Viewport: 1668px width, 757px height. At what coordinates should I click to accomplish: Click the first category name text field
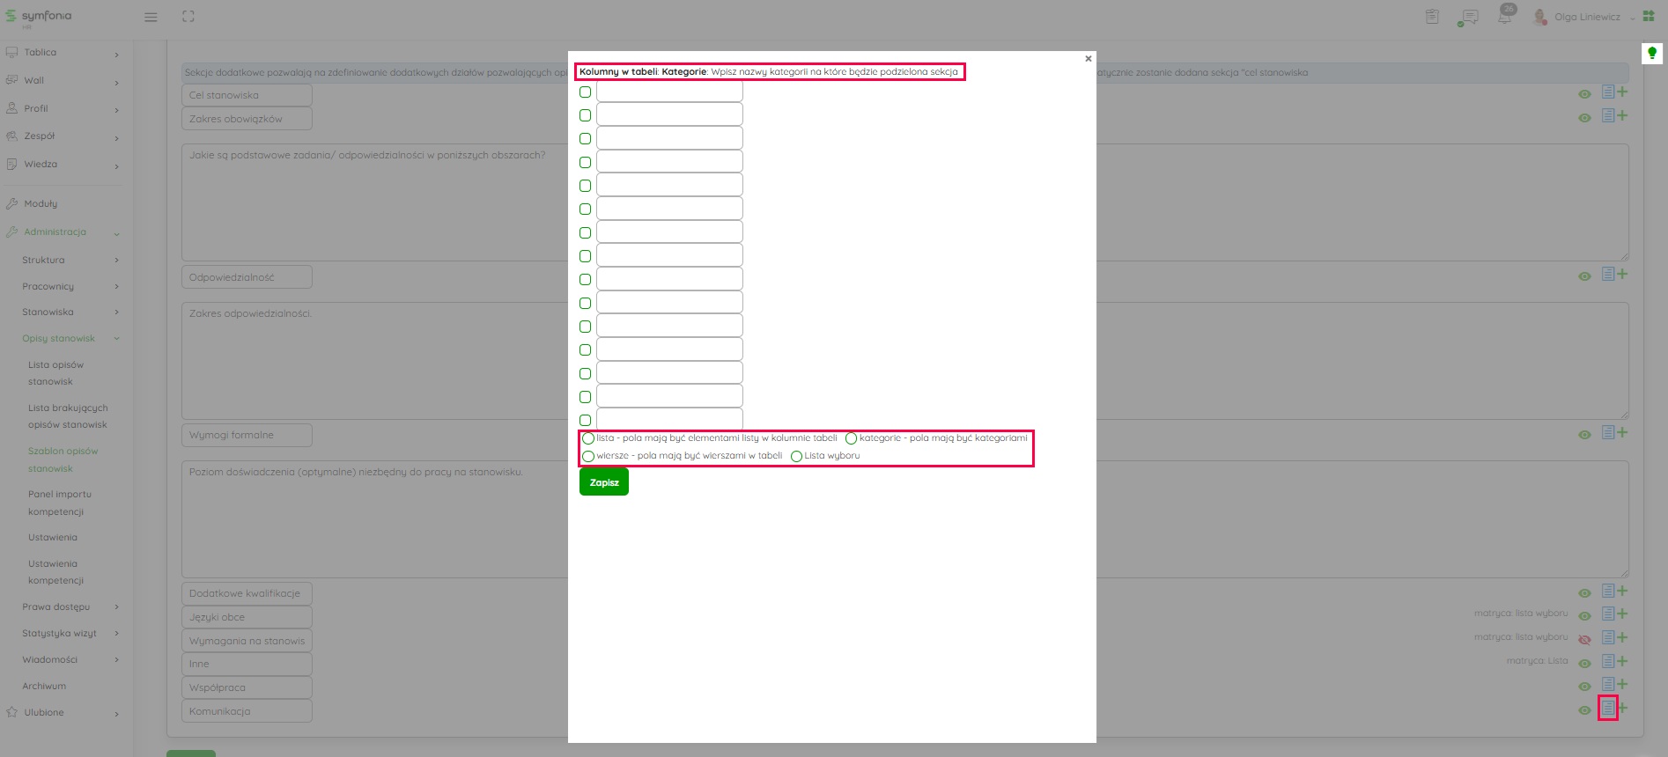point(669,92)
